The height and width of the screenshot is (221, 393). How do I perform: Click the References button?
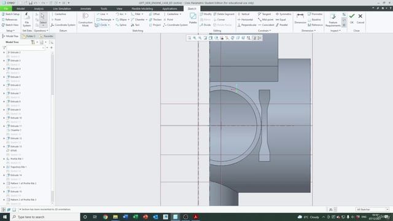[x=10, y=20]
